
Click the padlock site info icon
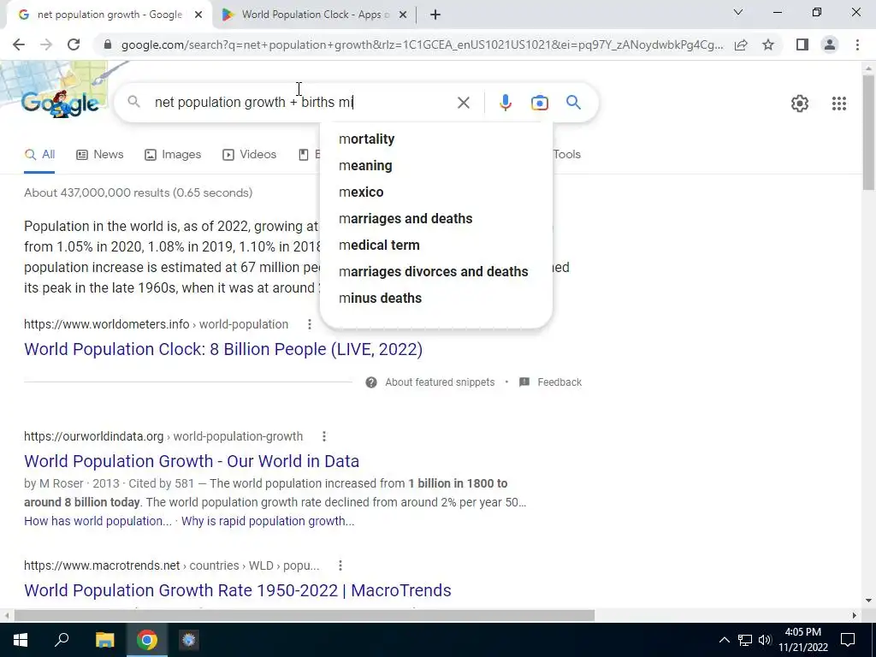108,44
